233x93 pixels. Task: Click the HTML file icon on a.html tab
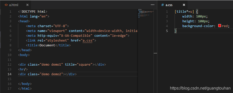pos(6,5)
